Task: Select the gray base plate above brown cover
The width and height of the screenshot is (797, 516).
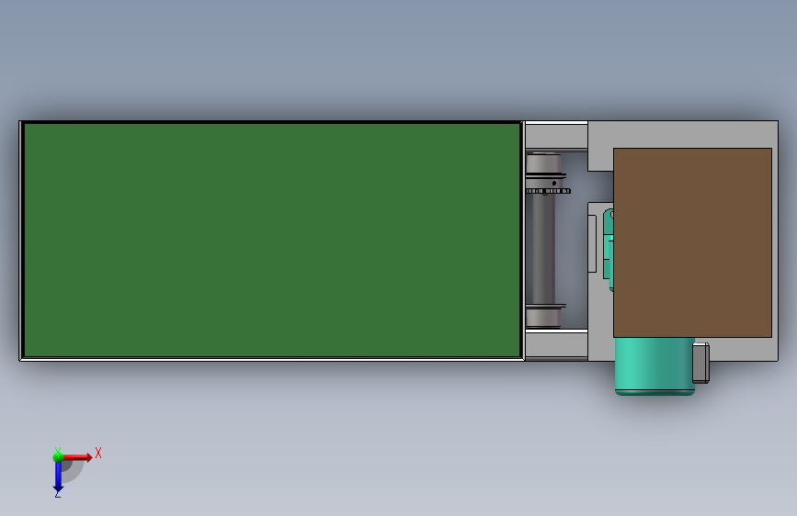Action: coord(683,135)
